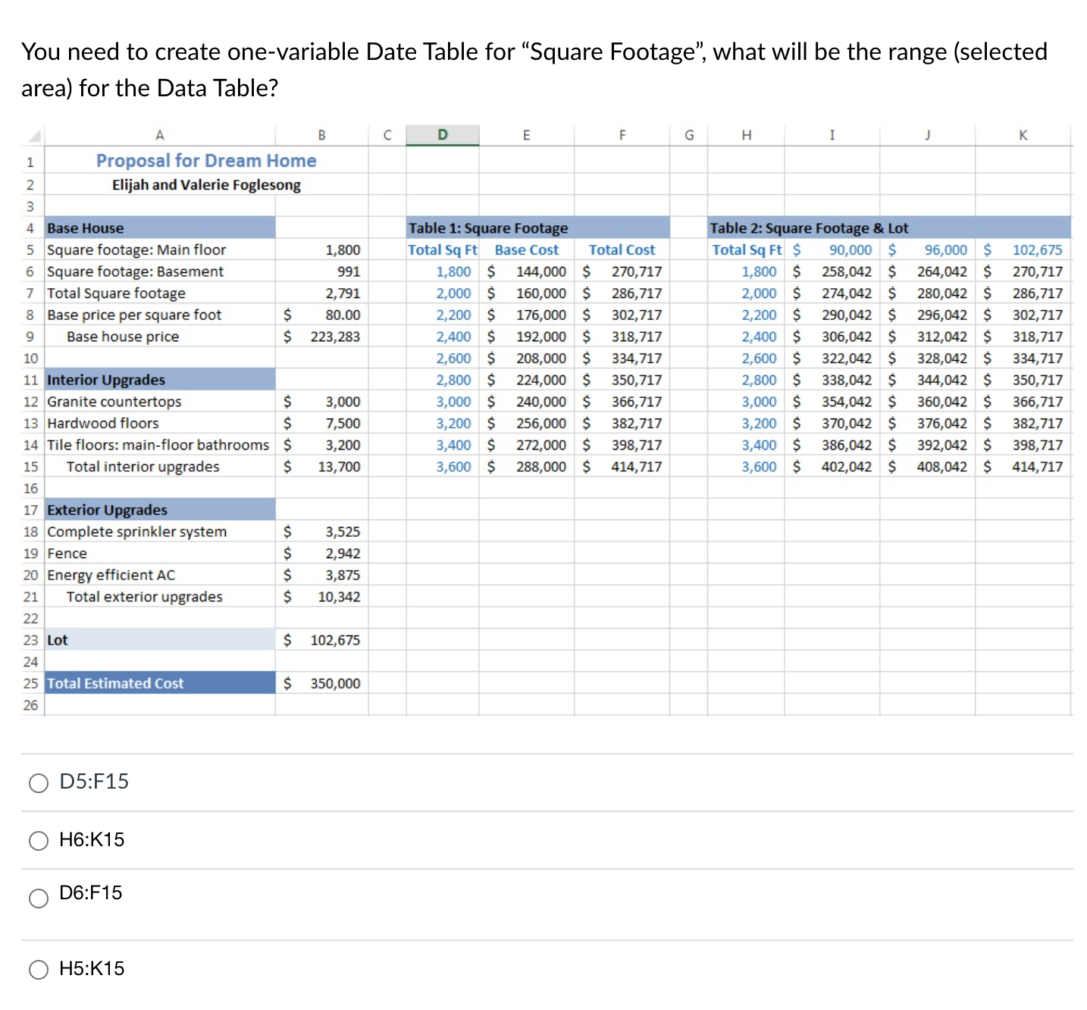Click the 90,000 lot price cell

coord(832,249)
